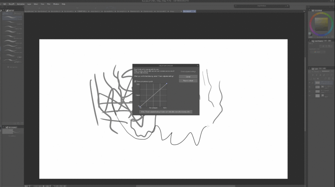Screen dimensions: 335x187
Task: Click the long button below pressure graph
Action: point(166,112)
